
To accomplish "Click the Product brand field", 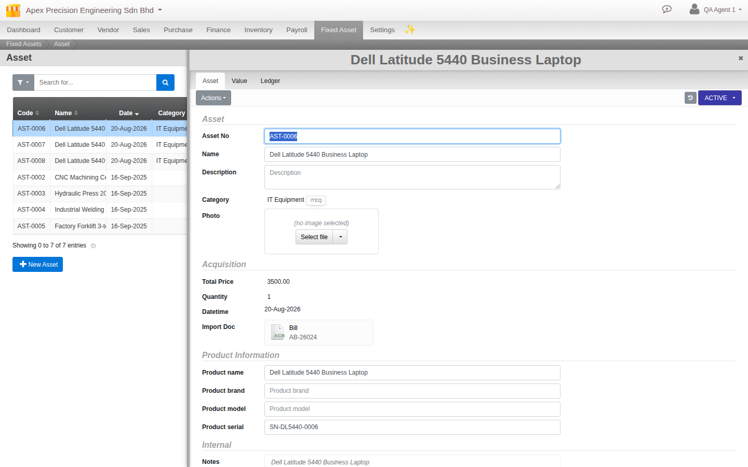I will tap(412, 391).
